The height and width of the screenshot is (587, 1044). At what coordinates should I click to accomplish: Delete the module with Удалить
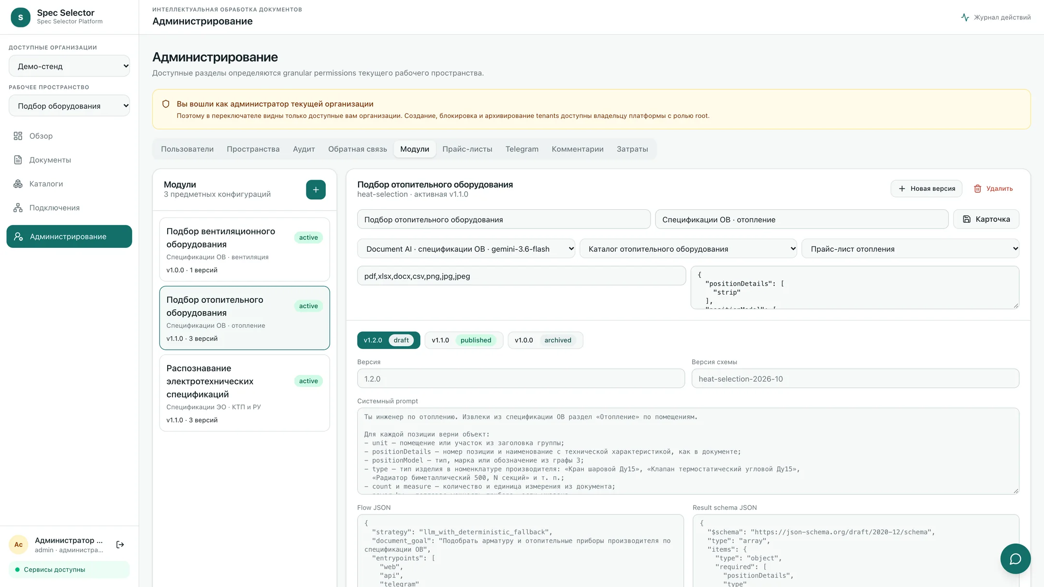click(x=993, y=188)
